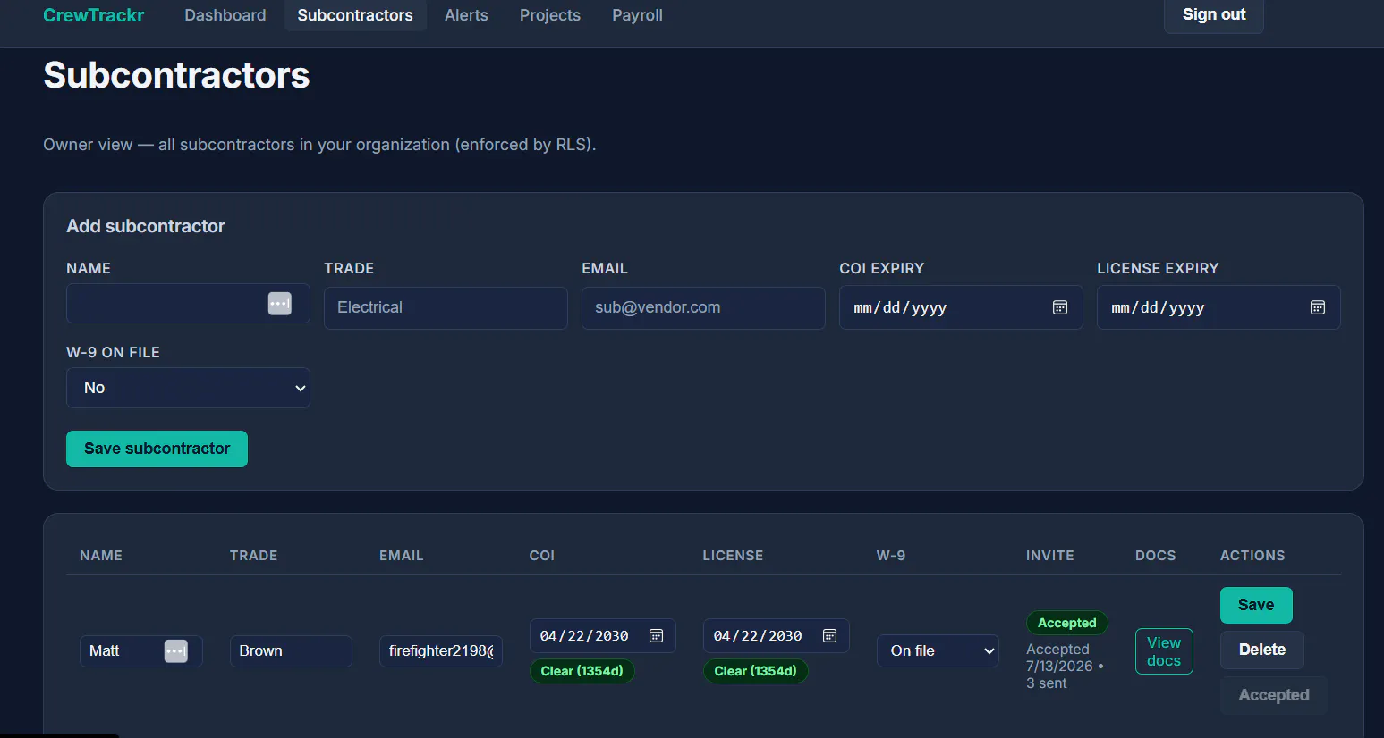Open COI Expiry calendar picker in add form

(x=1060, y=307)
